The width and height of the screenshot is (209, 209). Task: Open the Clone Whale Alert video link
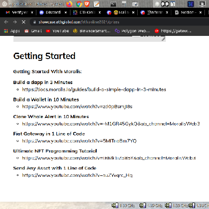[111, 124]
